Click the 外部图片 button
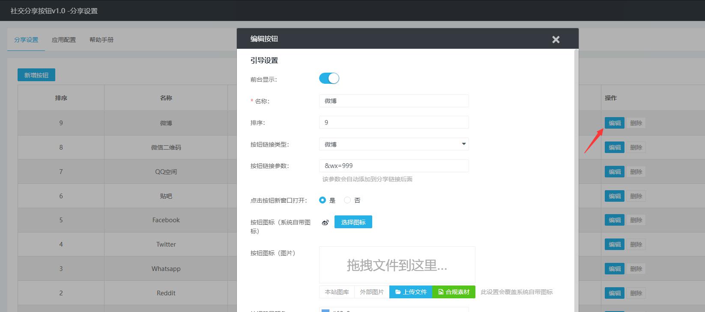This screenshot has height=312, width=705. click(372, 292)
